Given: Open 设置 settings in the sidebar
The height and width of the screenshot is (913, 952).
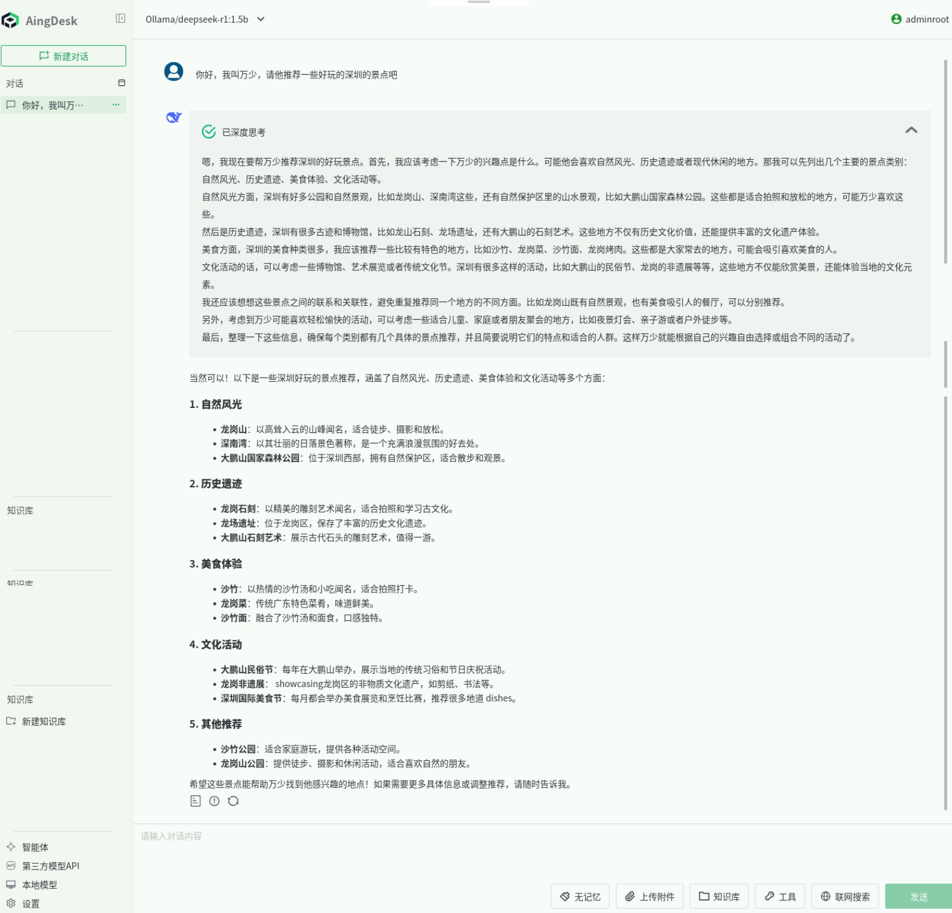Looking at the screenshot, I should [23, 904].
